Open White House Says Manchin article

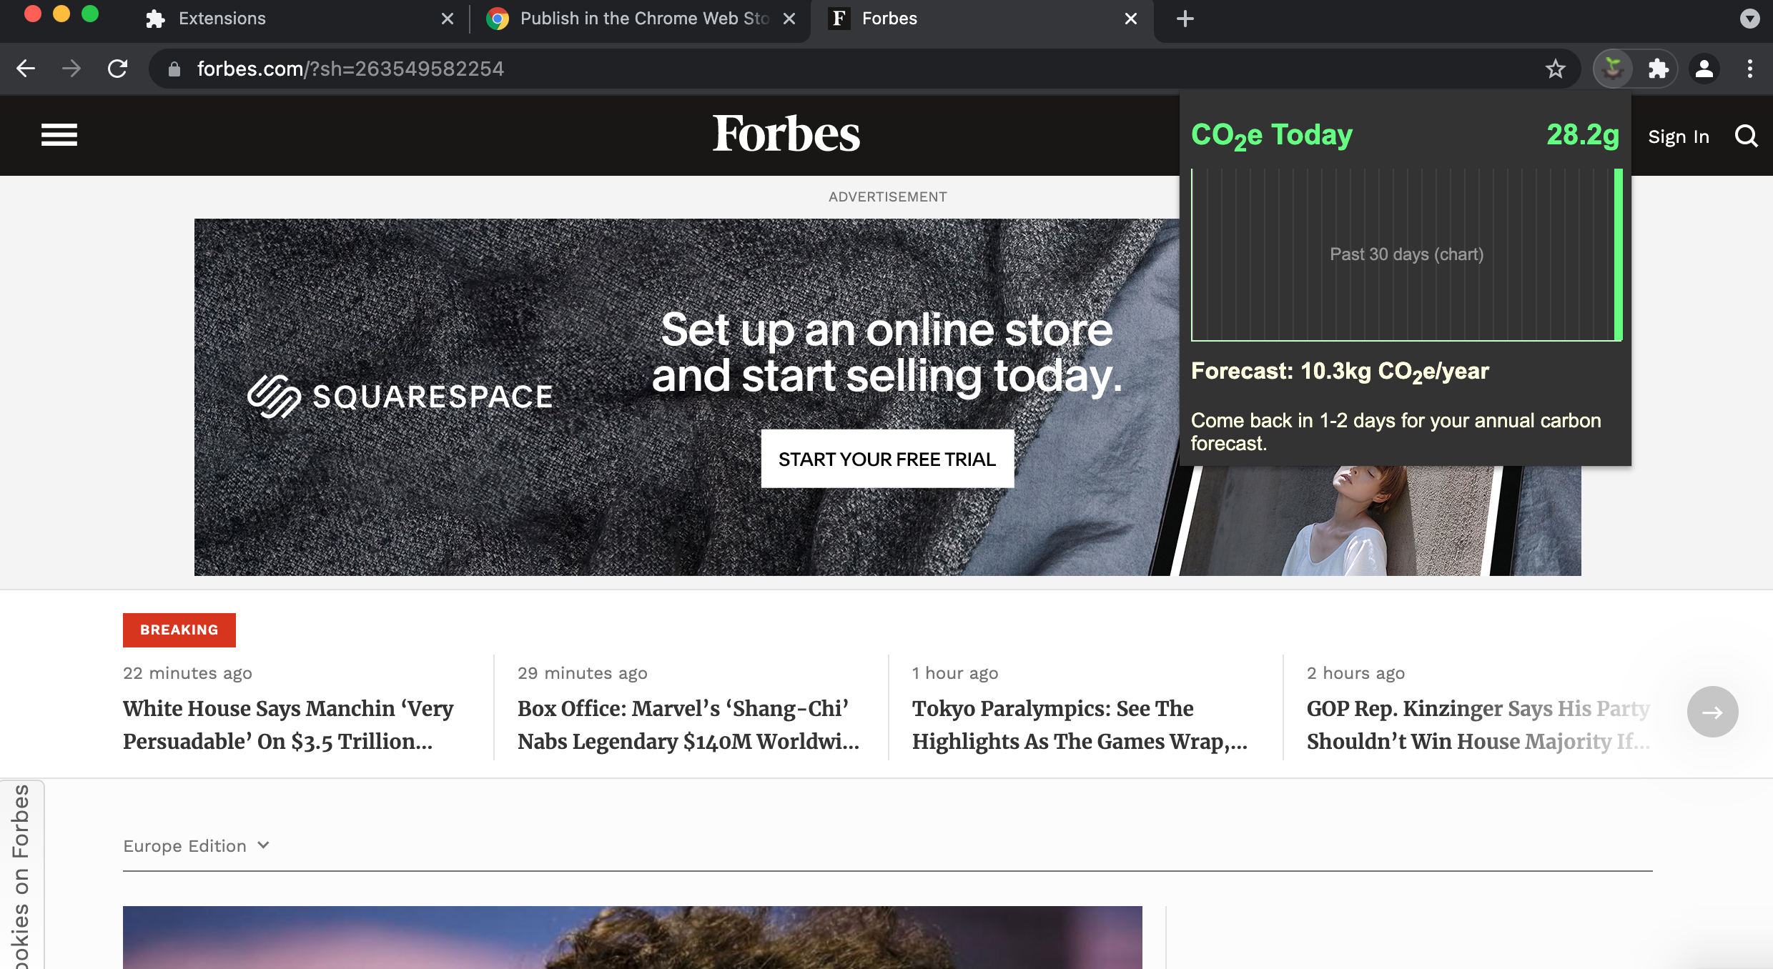point(288,725)
